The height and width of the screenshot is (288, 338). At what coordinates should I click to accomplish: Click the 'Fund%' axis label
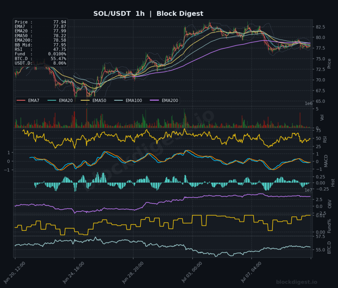tap(329, 226)
